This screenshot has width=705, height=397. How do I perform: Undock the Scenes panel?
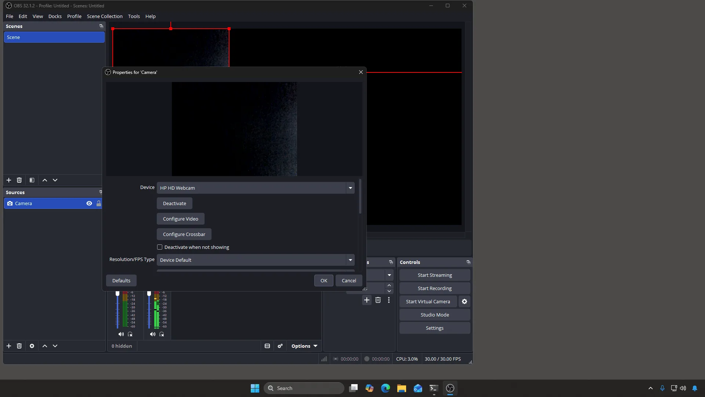pos(101,26)
